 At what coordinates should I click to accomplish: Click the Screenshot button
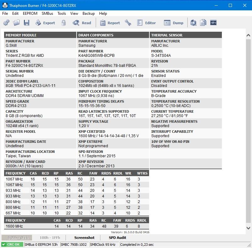(x=84, y=238)
